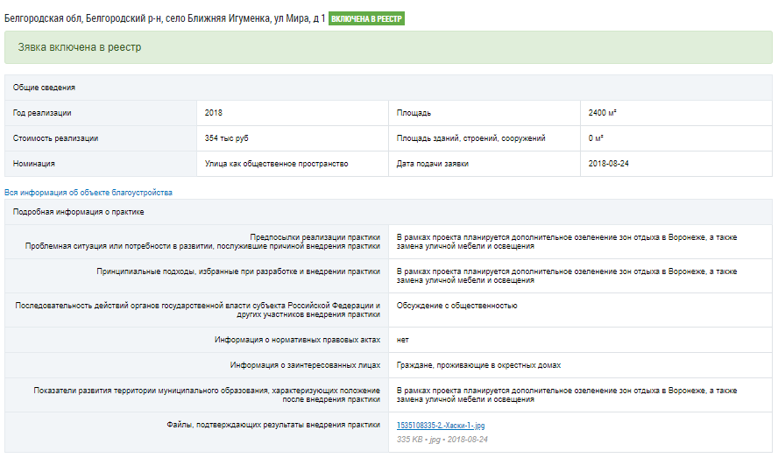This screenshot has height=458, width=778.
Task: Click the normative acts value нет
Action: click(402, 339)
